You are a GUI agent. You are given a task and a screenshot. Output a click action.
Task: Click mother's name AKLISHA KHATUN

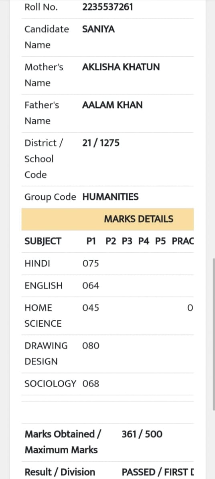pos(121,67)
